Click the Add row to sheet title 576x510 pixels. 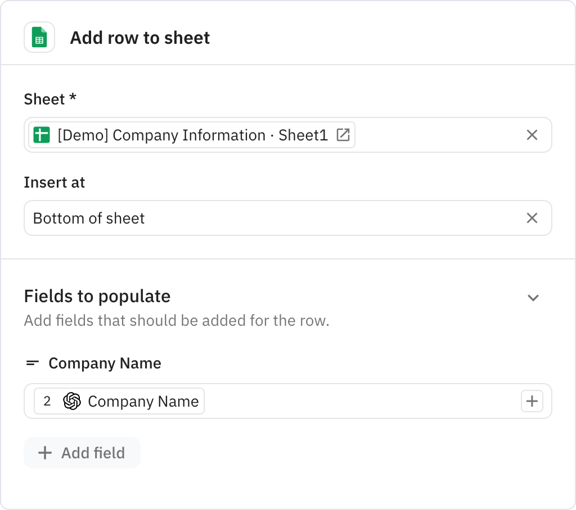click(x=140, y=38)
